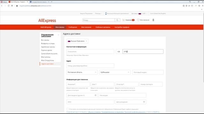
Task: Click the postal index field
Action: (148, 72)
